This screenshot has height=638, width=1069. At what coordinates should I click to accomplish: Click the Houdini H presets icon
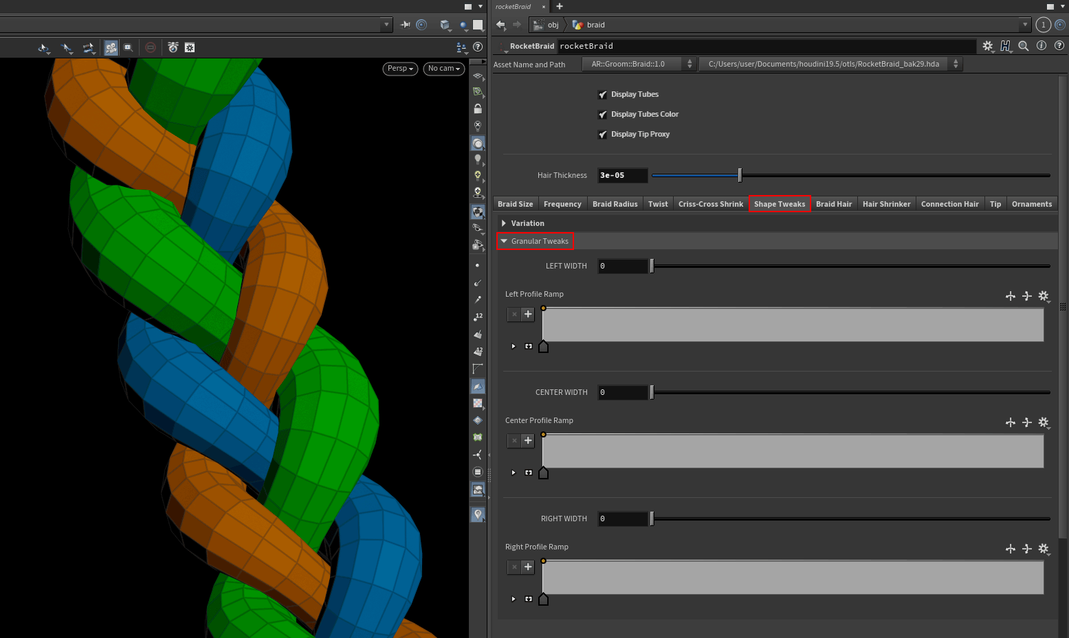click(1006, 46)
